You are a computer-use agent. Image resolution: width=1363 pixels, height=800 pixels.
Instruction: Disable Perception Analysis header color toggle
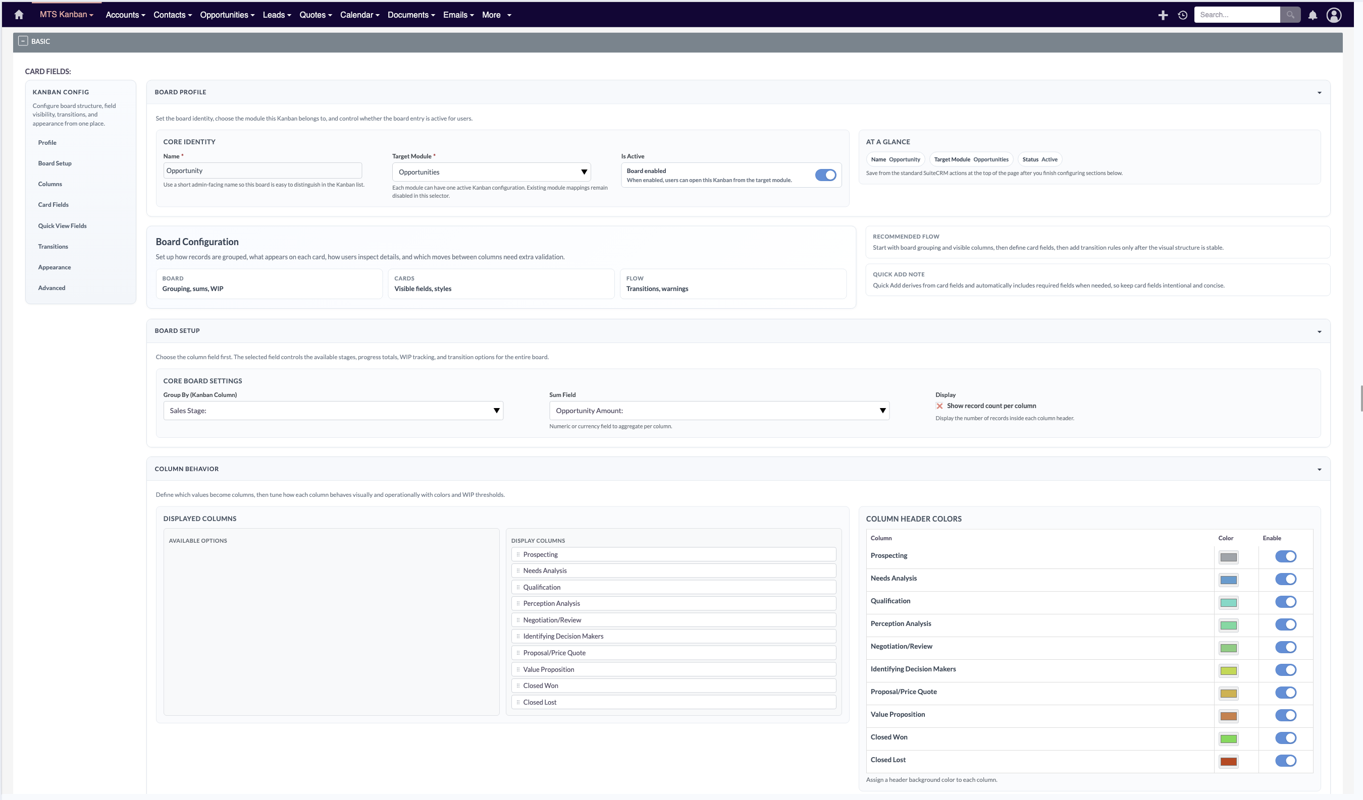click(x=1286, y=625)
